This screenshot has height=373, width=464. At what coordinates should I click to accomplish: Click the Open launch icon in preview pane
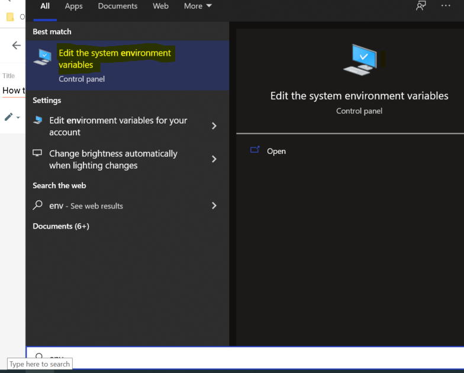point(254,150)
